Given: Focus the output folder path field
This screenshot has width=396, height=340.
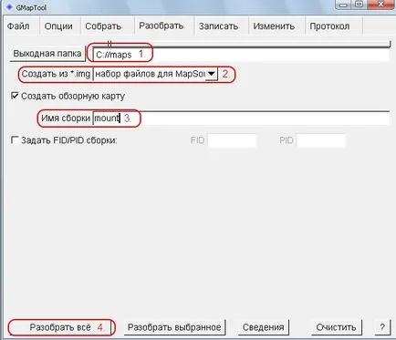Looking at the screenshot, I should pyautogui.click(x=241, y=55).
